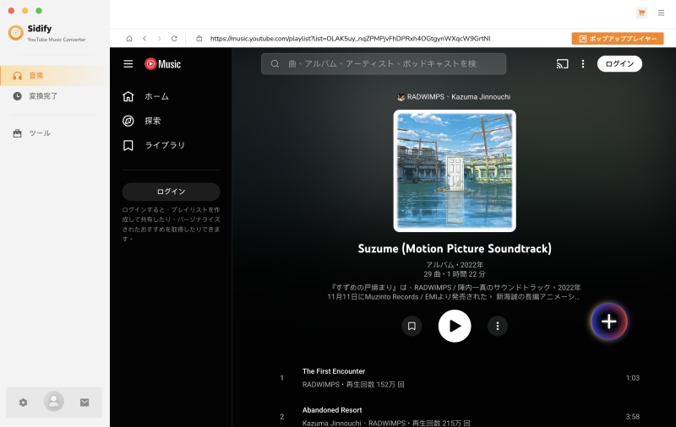Screen dimensions: 676x427
Task: Select track Abandoned Resort
Action: click(332, 410)
